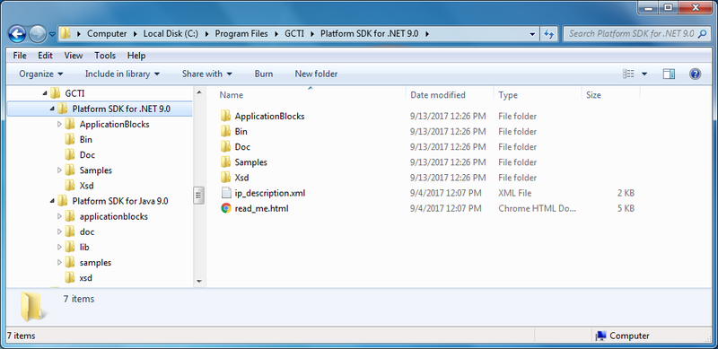The height and width of the screenshot is (349, 718).
Task: Click the Samples folder icon in file list
Action: 226,162
